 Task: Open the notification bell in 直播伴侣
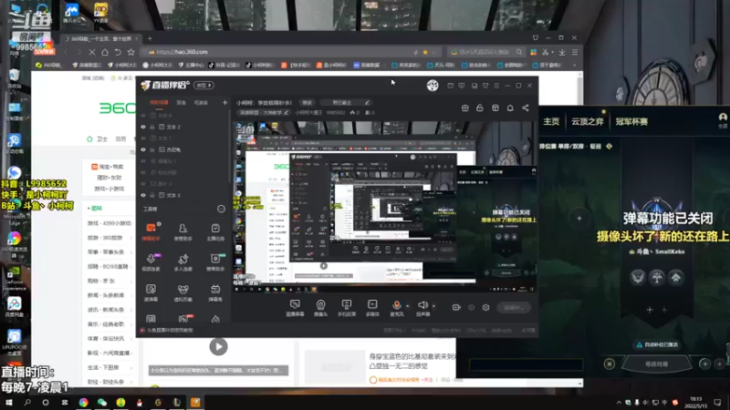(x=510, y=108)
